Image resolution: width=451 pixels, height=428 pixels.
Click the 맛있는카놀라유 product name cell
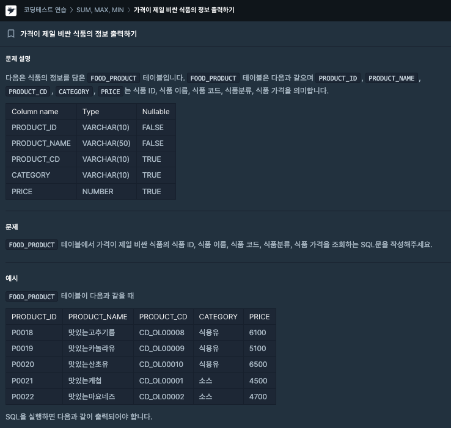click(98, 349)
